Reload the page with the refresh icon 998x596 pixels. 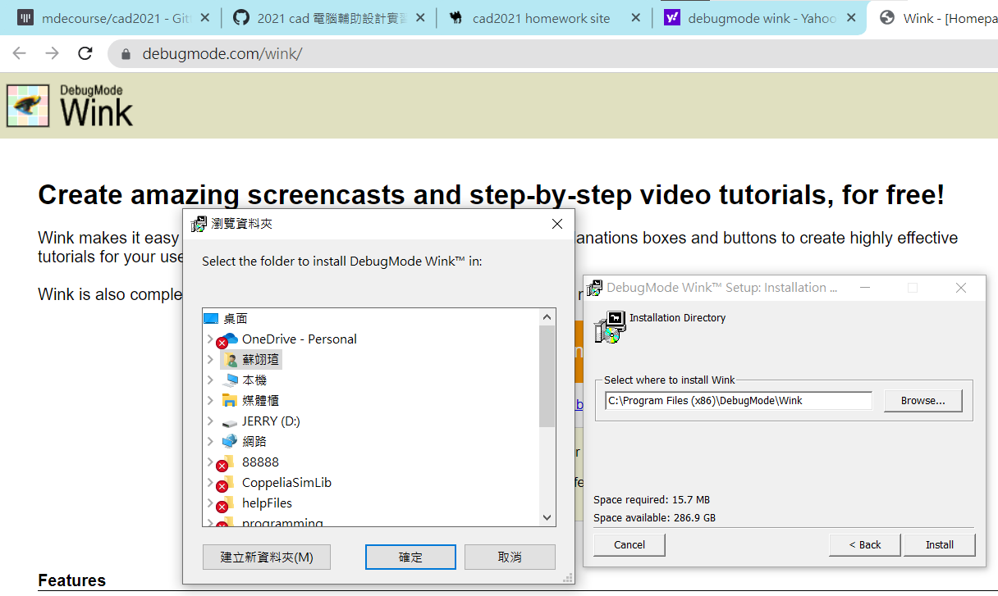[85, 54]
